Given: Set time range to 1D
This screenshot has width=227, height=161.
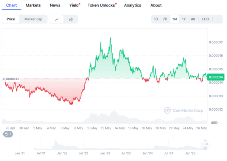Looking at the screenshot, I should tap(156, 19).
